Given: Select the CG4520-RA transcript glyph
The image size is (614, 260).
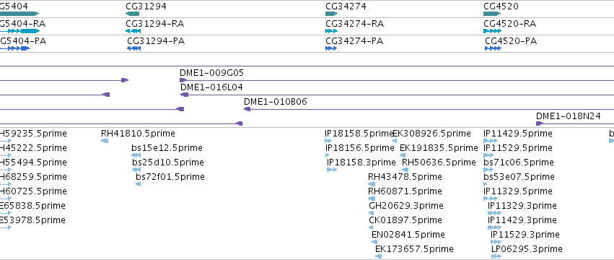Looking at the screenshot, I should point(492,31).
